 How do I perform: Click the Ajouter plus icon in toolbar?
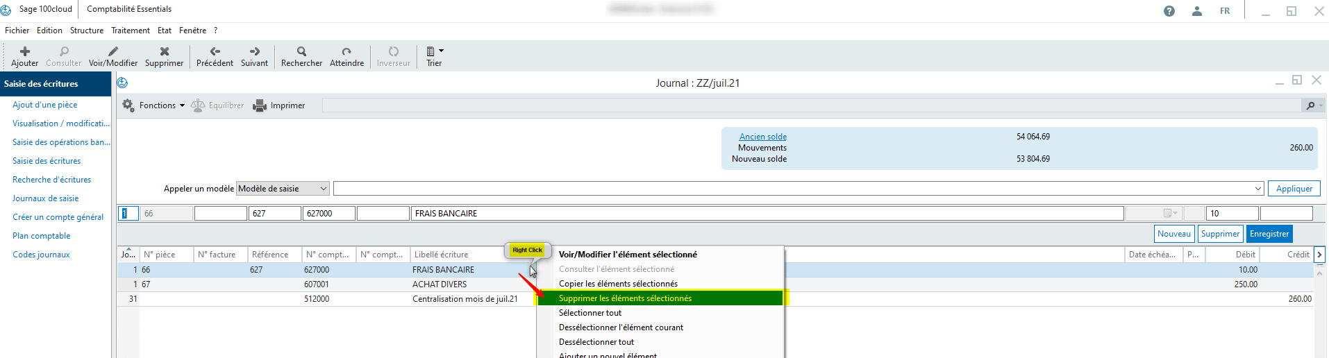click(25, 52)
